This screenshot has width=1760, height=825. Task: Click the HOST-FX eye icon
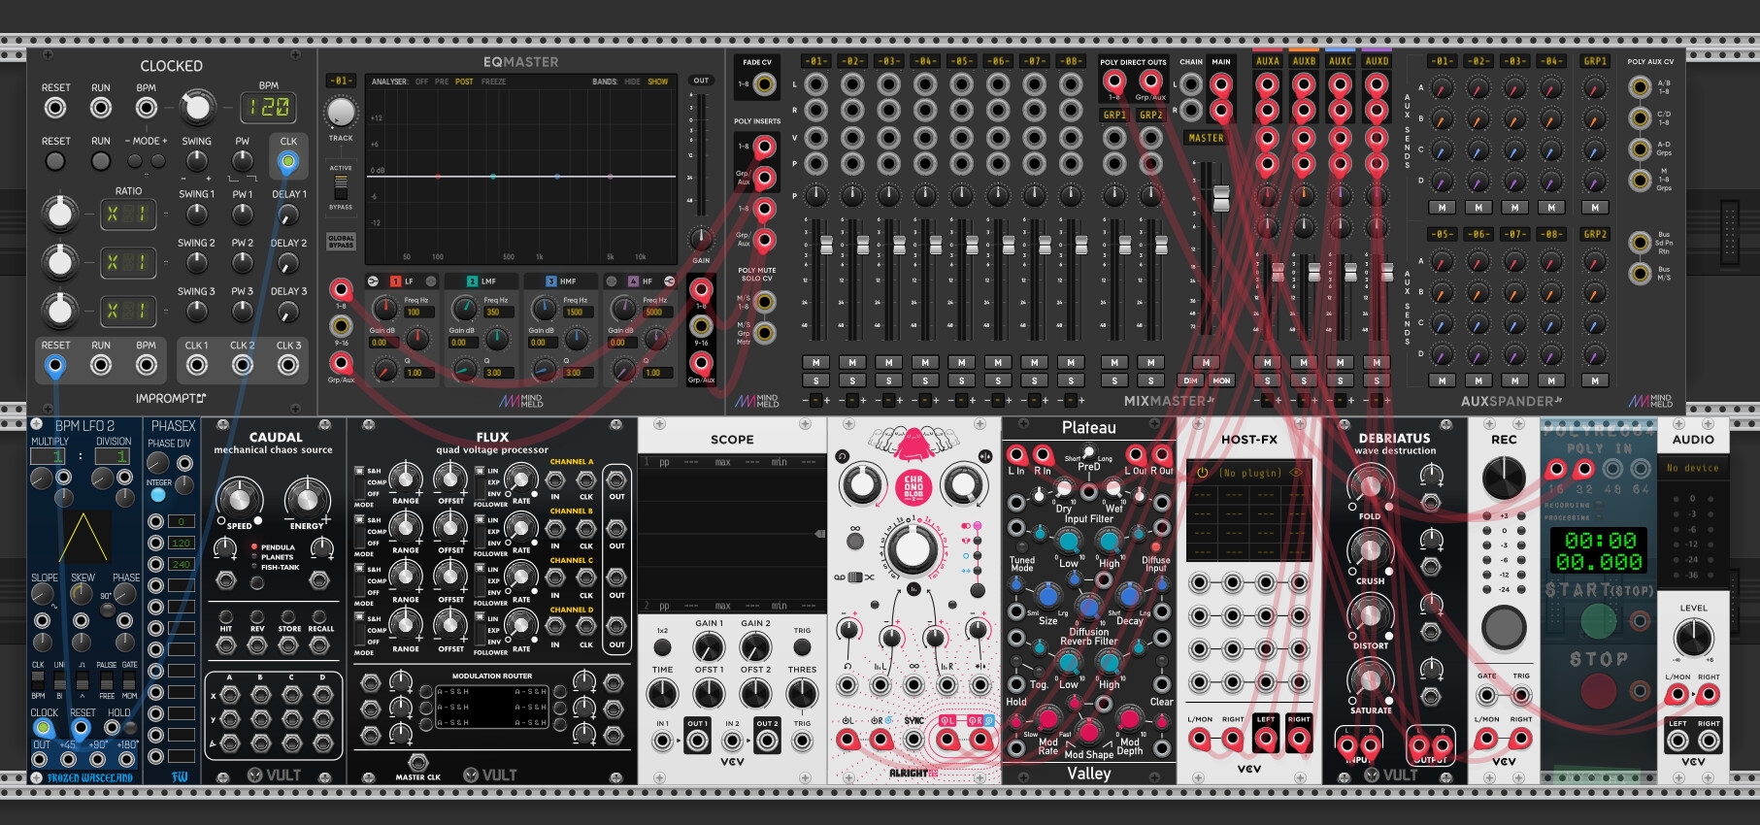[x=1297, y=473]
